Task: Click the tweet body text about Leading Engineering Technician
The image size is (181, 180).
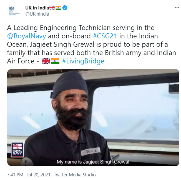Action: [x=91, y=45]
